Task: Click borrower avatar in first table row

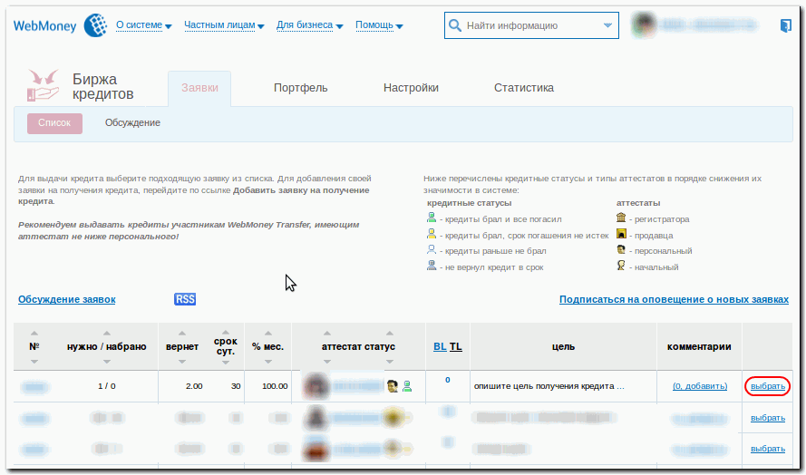Action: coord(316,386)
